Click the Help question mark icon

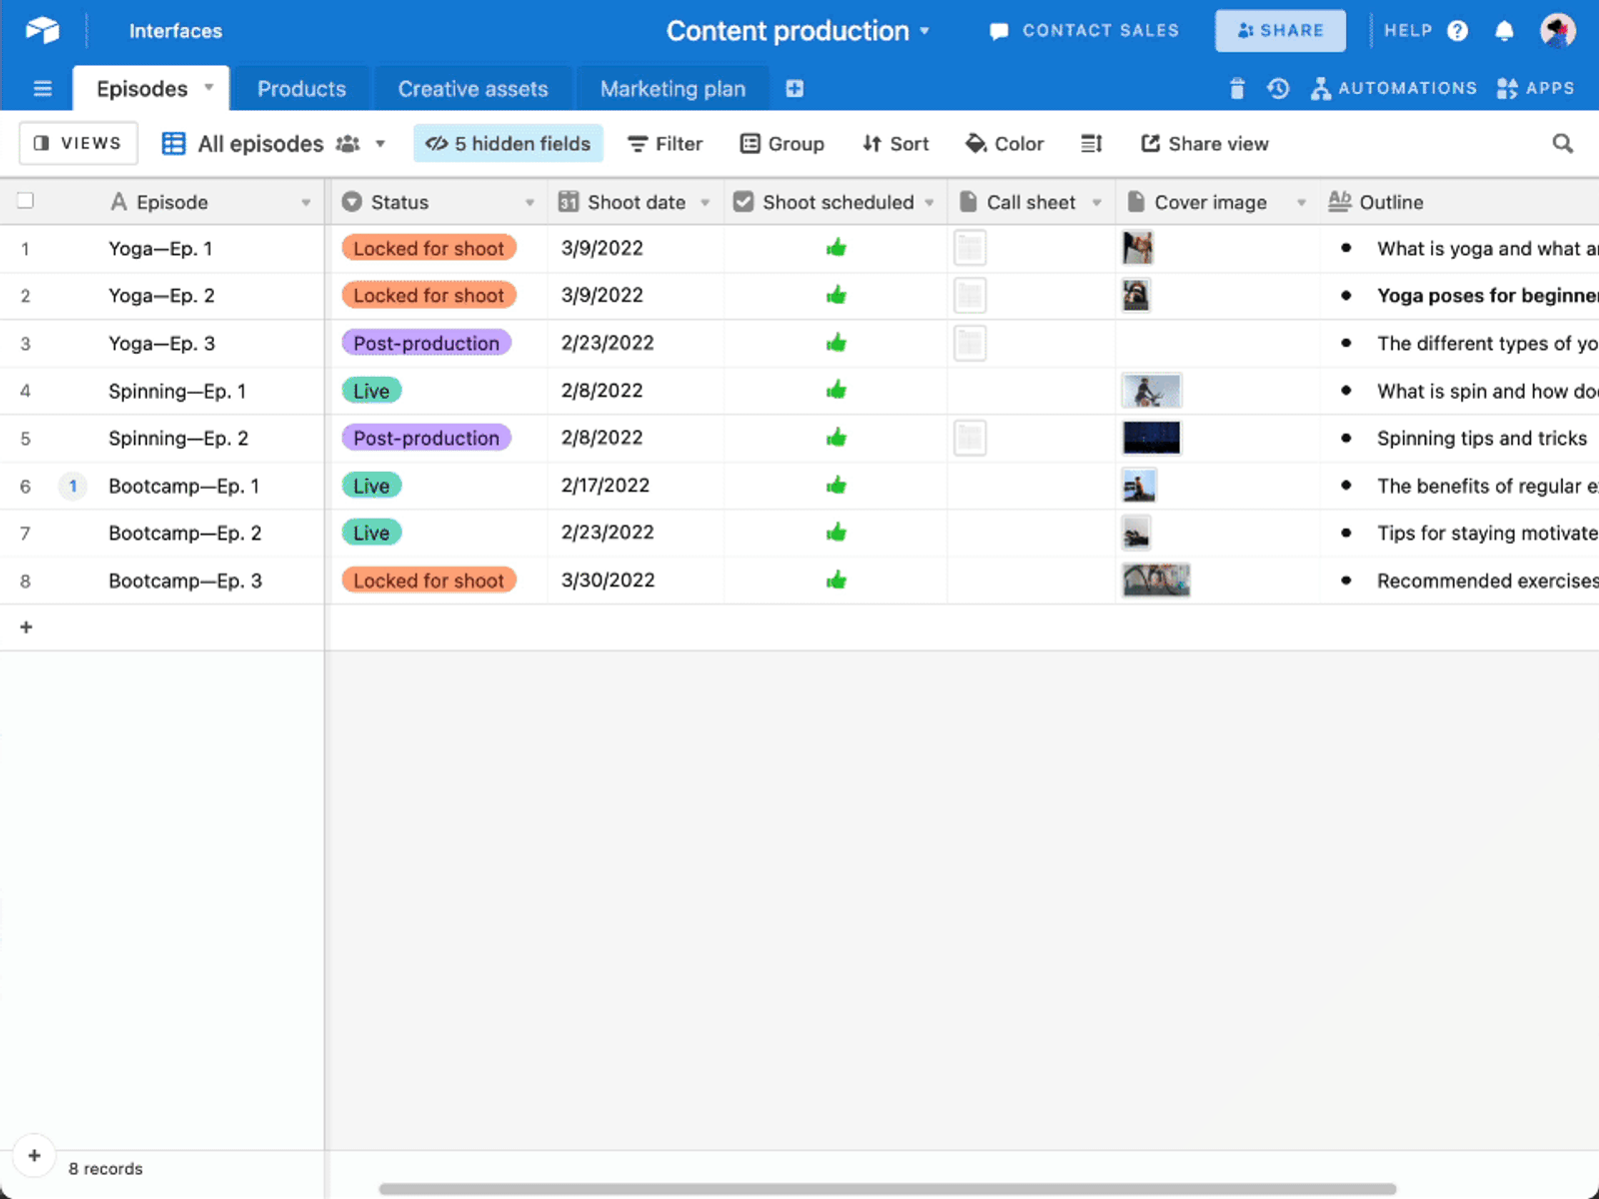(x=1458, y=31)
